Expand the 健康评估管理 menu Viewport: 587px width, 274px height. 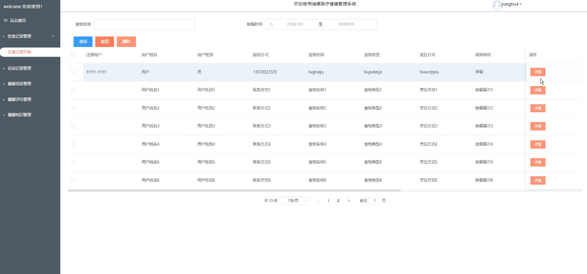tap(30, 99)
